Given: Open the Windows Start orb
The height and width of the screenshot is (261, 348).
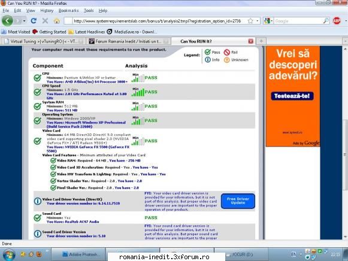Looking at the screenshot, I should pos(8,254).
